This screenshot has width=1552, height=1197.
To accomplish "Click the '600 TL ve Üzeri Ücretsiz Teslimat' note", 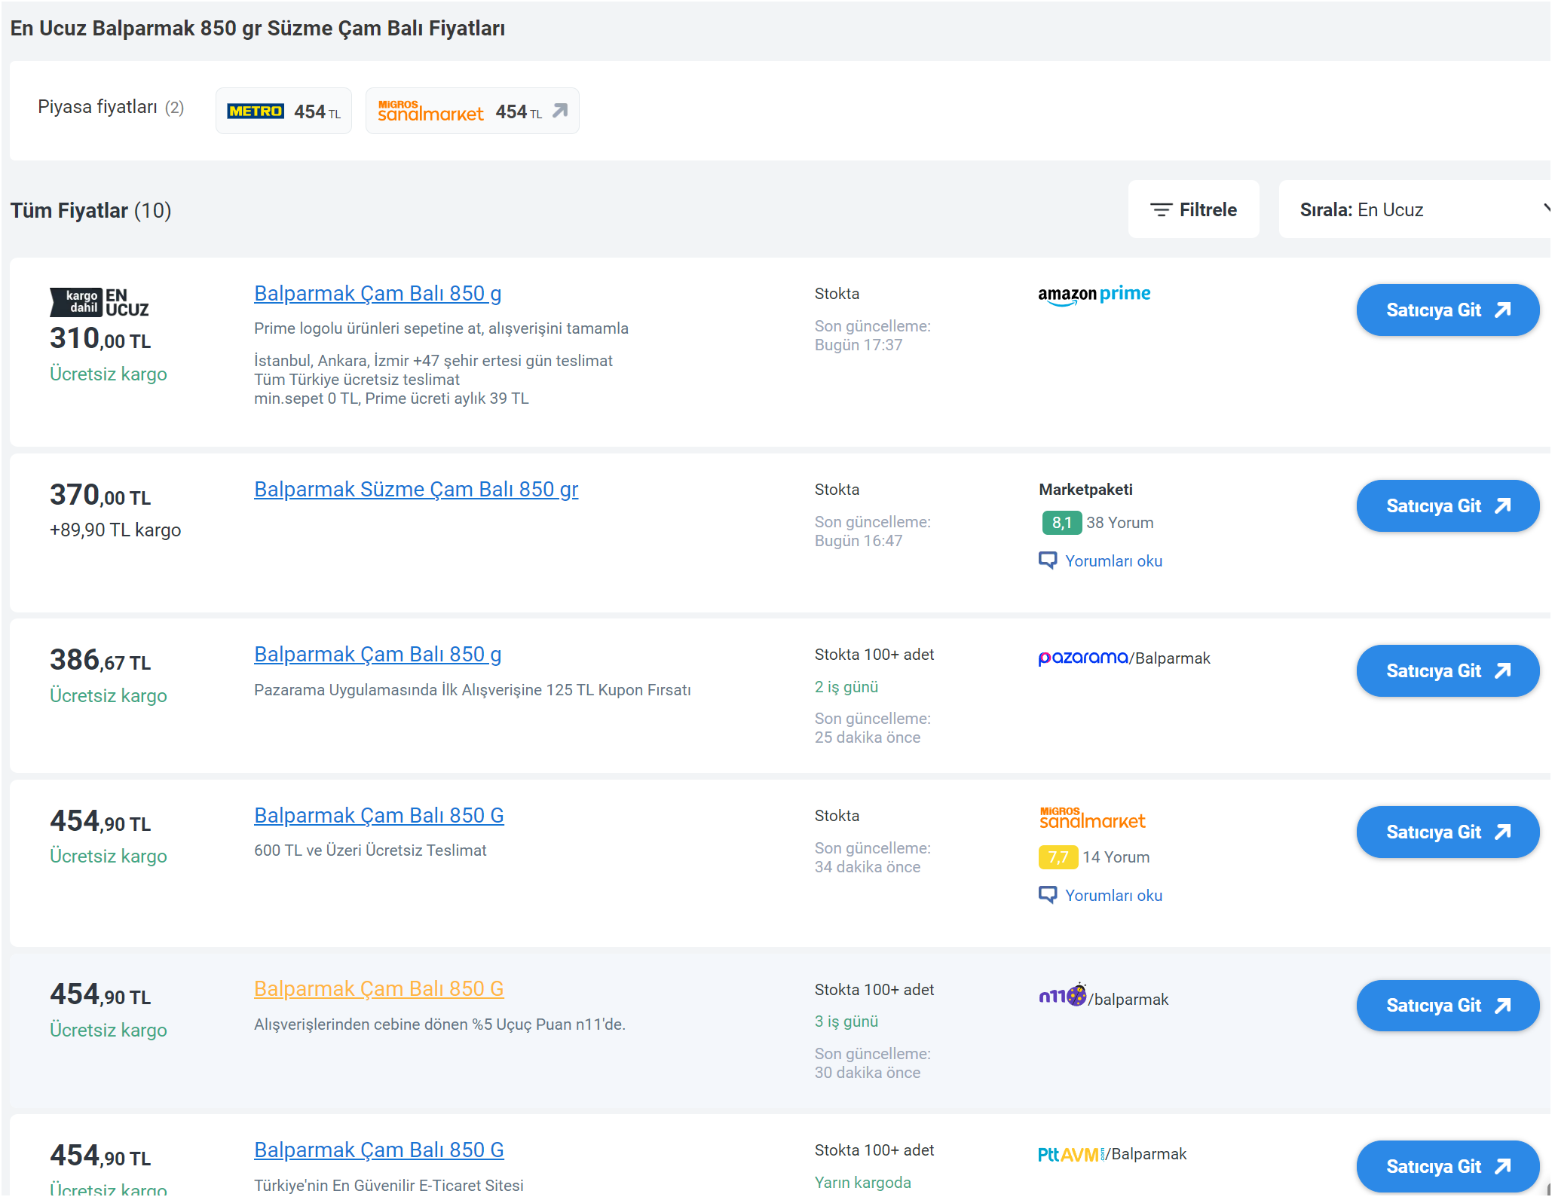I will [370, 850].
